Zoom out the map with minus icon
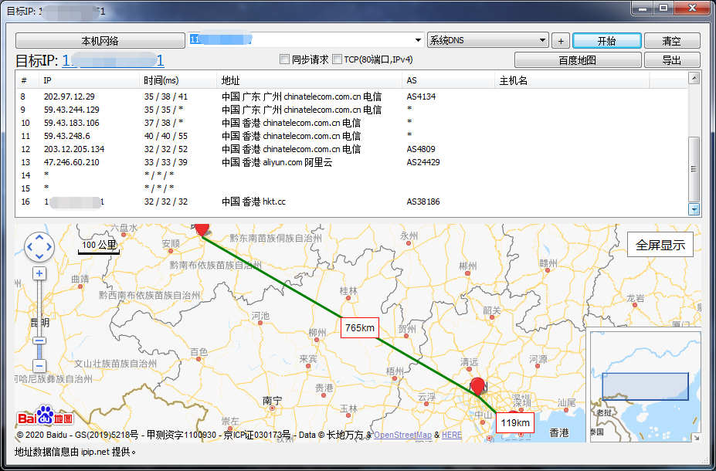 point(39,365)
